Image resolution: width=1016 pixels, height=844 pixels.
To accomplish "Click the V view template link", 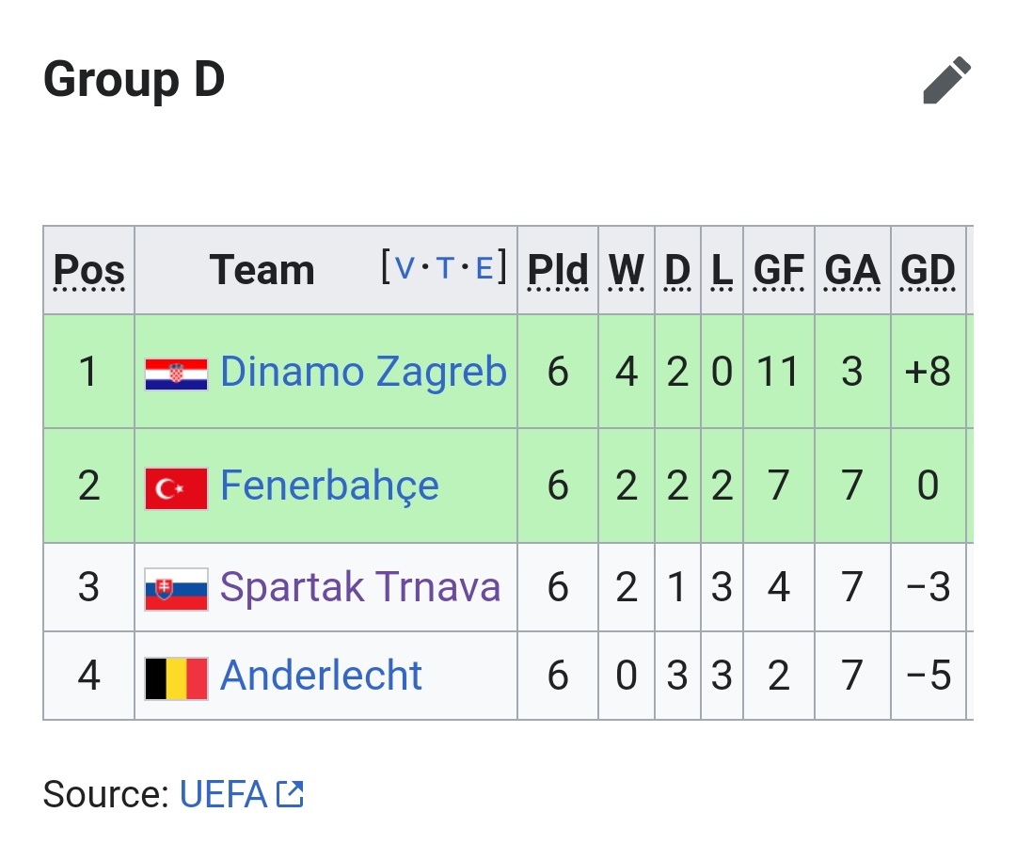I will (x=405, y=268).
